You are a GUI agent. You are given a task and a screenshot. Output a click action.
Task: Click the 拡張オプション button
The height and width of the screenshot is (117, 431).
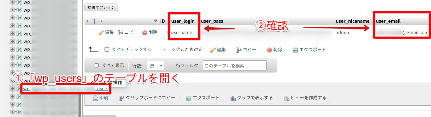tap(101, 7)
